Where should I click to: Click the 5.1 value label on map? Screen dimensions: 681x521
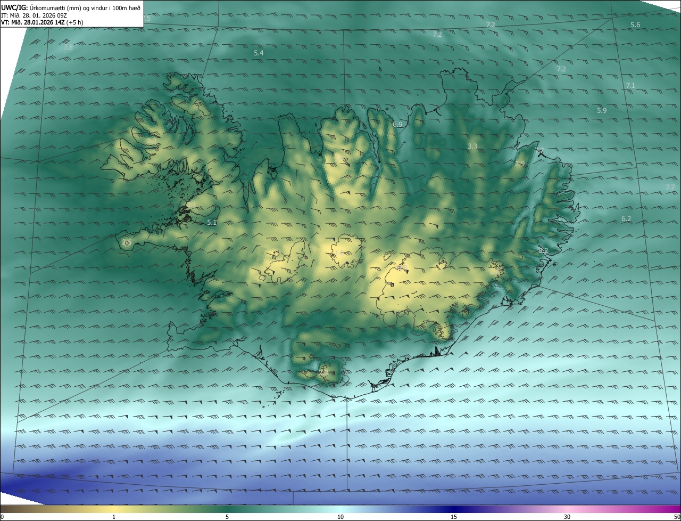coord(212,223)
